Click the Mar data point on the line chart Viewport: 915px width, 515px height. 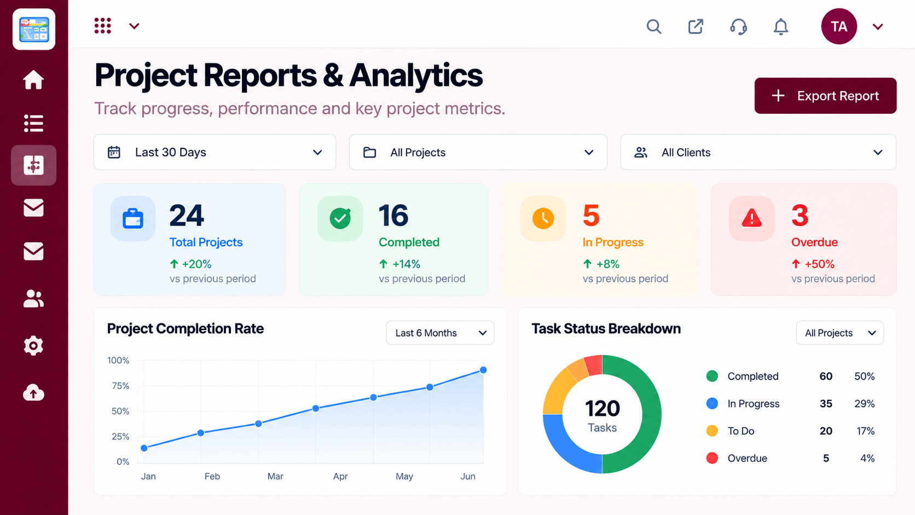258,424
